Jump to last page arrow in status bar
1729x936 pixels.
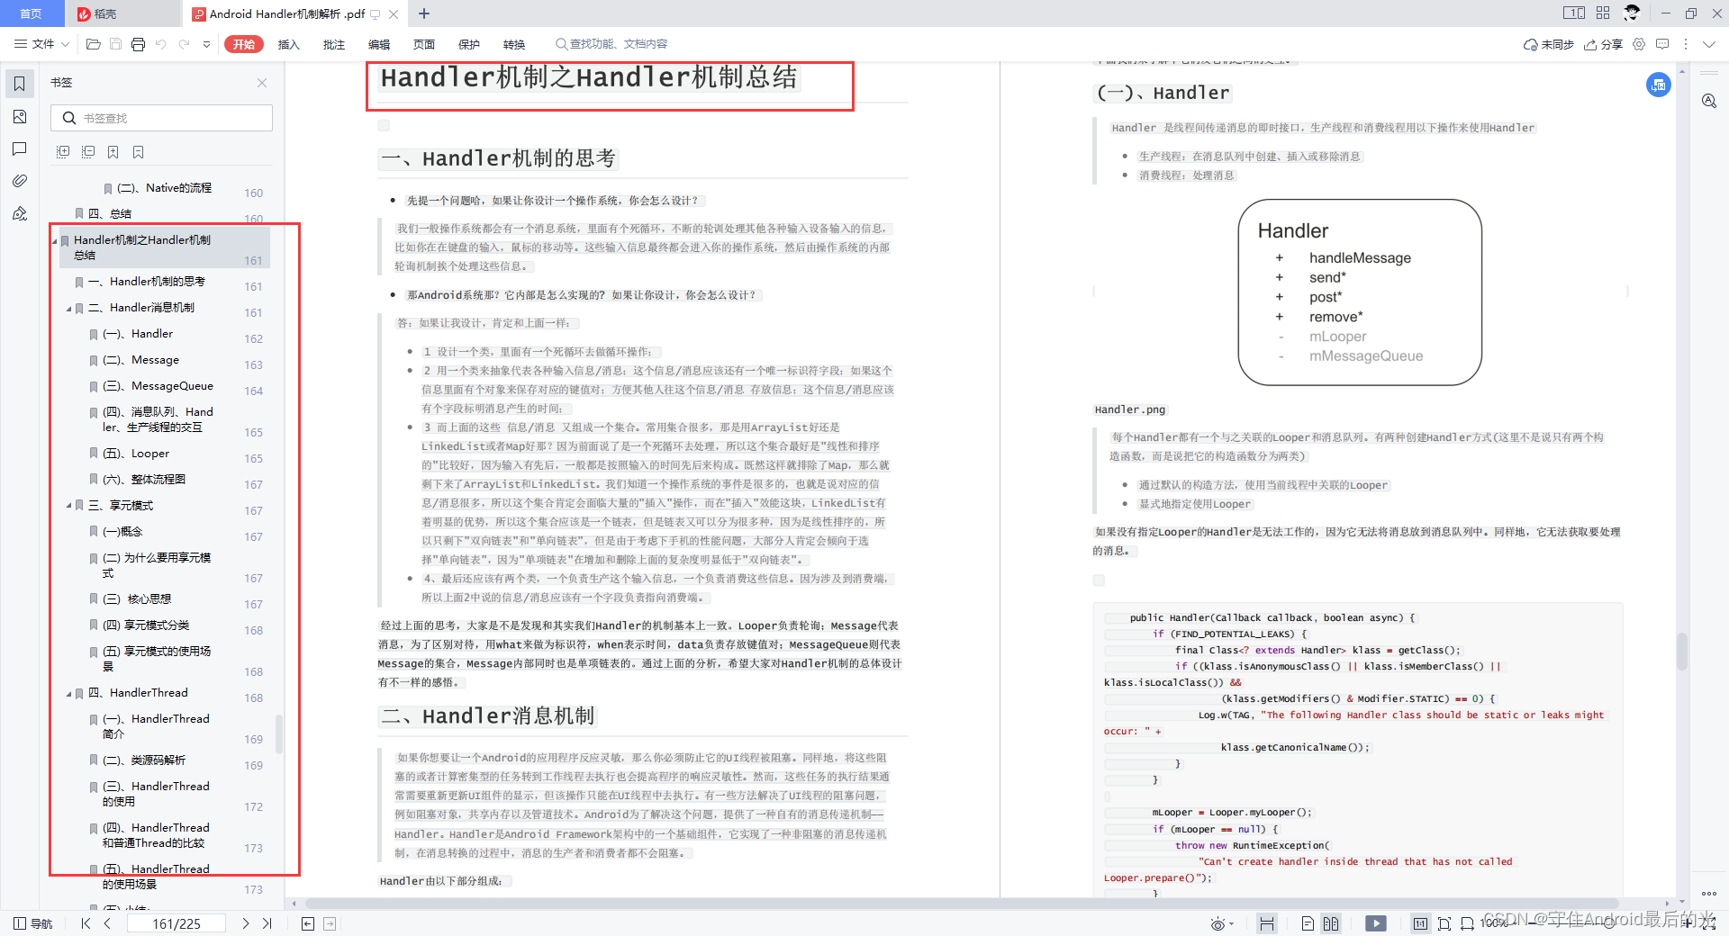(x=267, y=923)
